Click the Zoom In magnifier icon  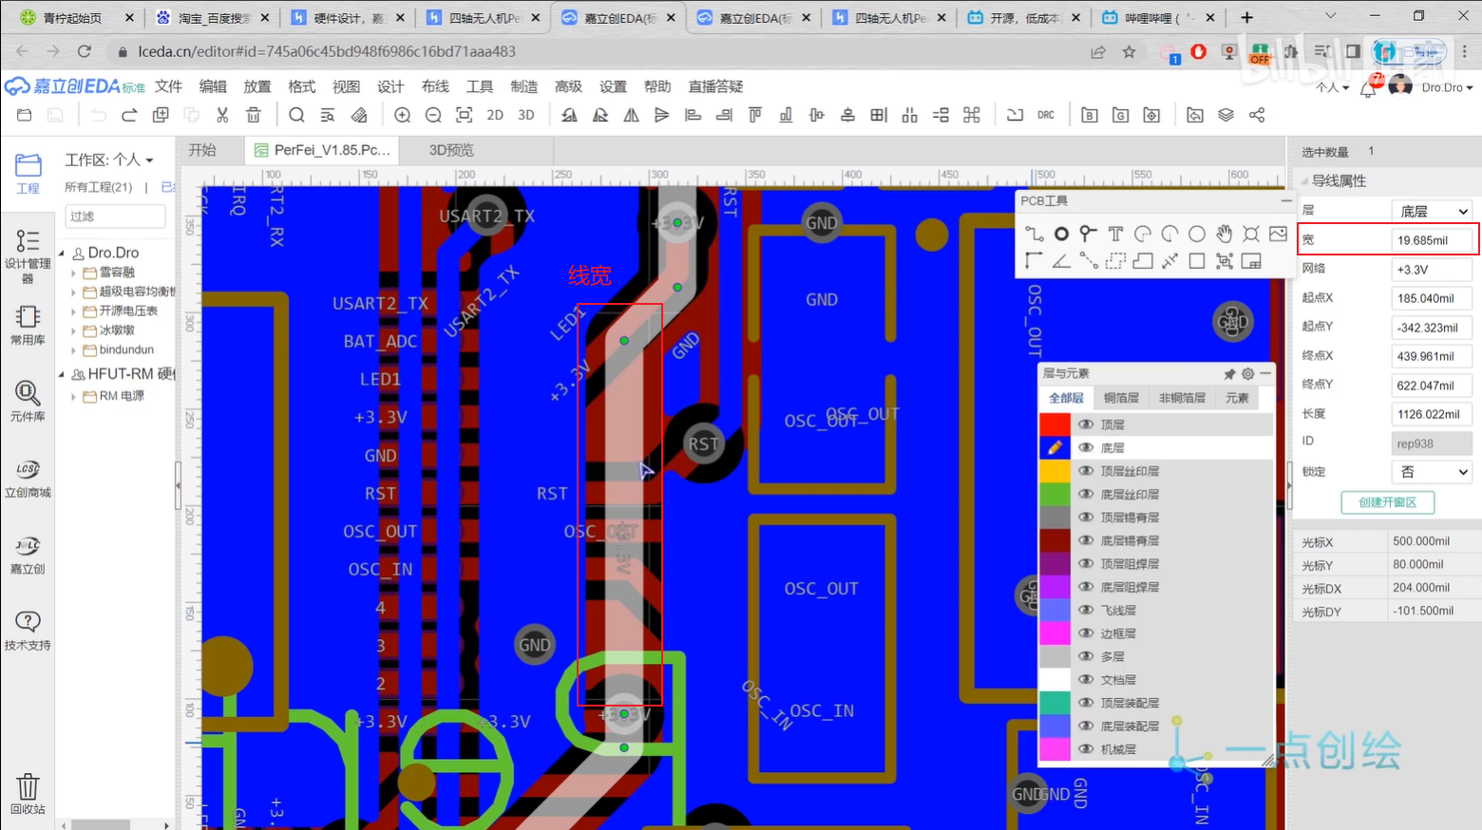(403, 115)
